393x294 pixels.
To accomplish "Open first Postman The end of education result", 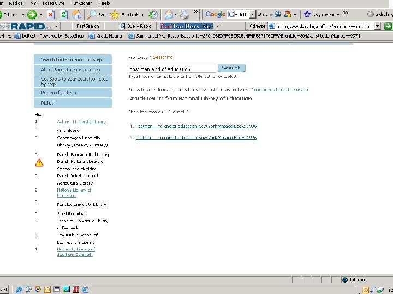I will (x=196, y=126).
